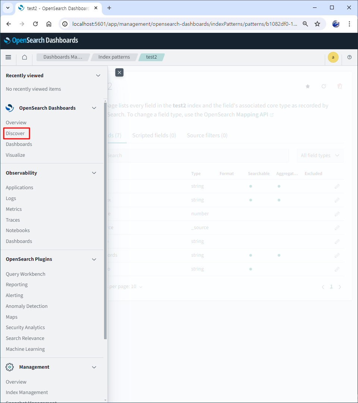358x403 pixels.
Task: Click the OpenSearch Dashboards logo in header
Action: click(41, 40)
